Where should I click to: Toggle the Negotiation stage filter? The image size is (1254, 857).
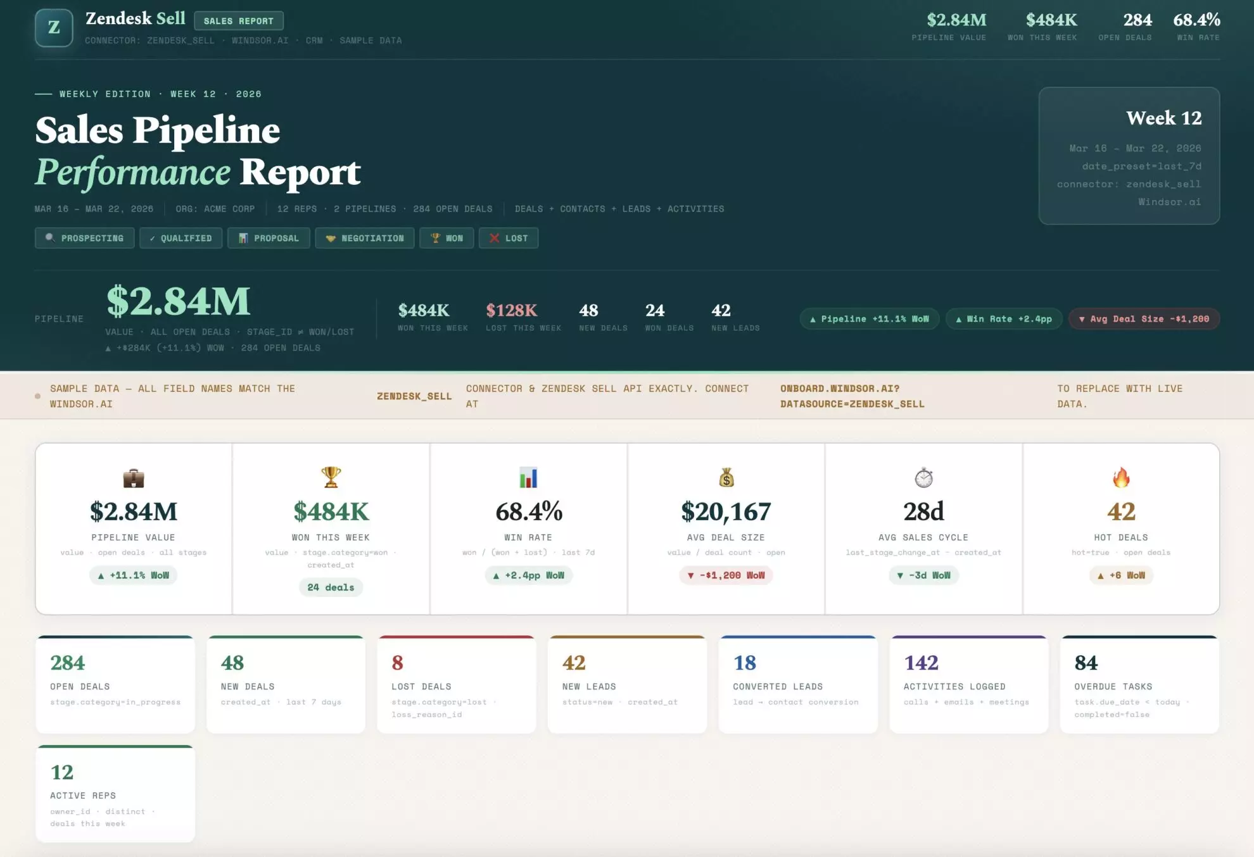pyautogui.click(x=365, y=238)
